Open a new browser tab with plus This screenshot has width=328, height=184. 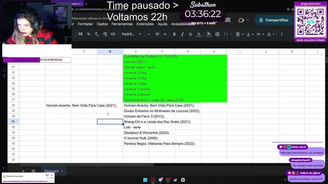point(86,4)
